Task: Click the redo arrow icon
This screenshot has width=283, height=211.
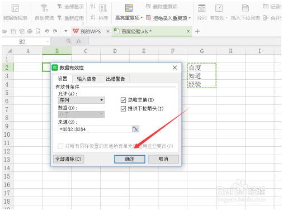Action: 55,31
